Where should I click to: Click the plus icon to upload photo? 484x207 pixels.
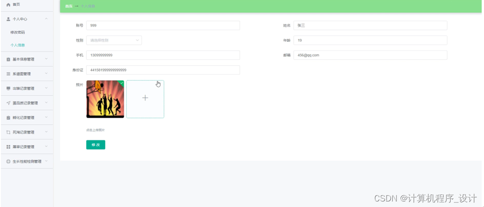145,98
